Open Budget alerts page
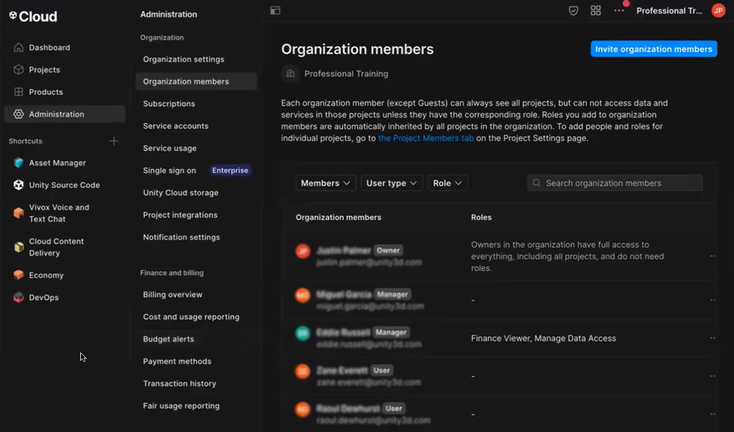This screenshot has width=734, height=432. tap(168, 339)
